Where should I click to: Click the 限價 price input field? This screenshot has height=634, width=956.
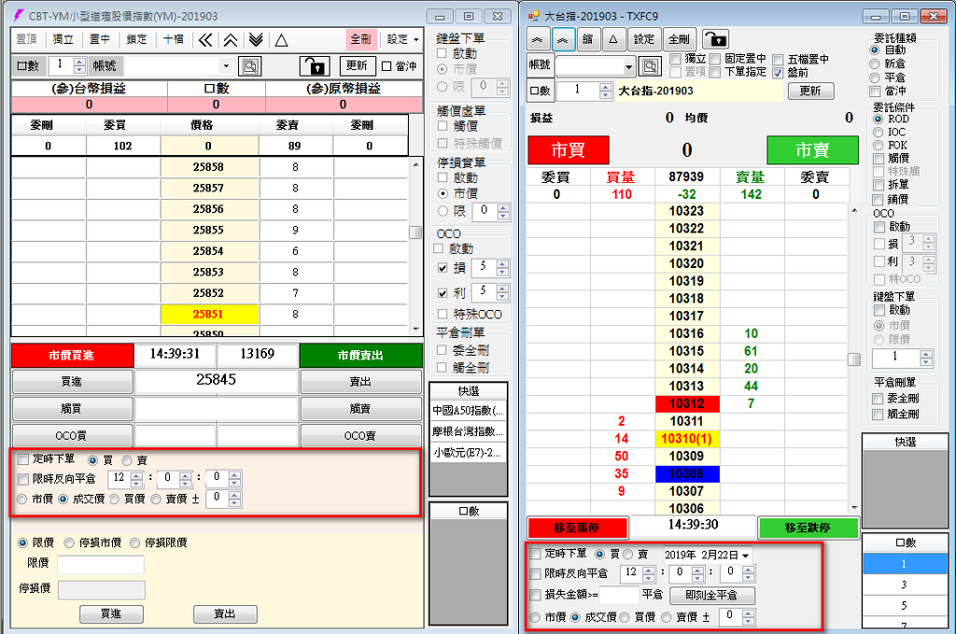coord(101,565)
